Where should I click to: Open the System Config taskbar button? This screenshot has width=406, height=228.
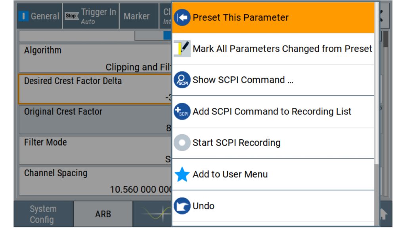[43, 214]
